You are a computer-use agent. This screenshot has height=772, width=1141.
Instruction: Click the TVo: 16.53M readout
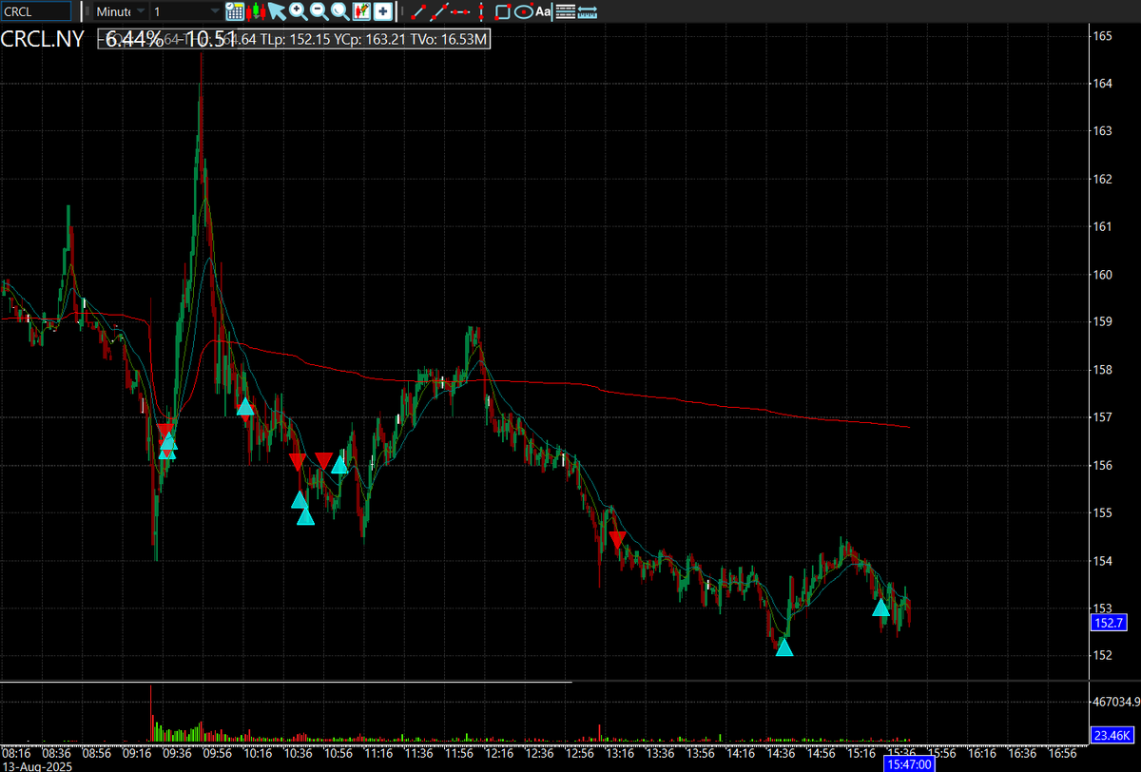coord(451,40)
